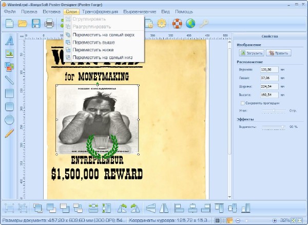Adjust the 'Видимость' opacity slider
Screen dimensions: 308x225
(x=283, y=126)
